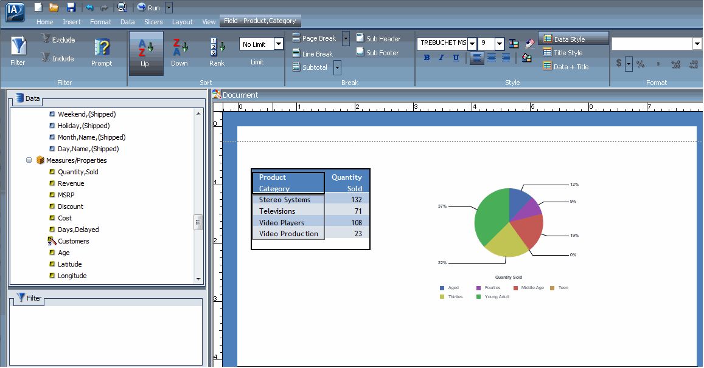Open the IA application menu button
This screenshot has width=704, height=368.
point(15,11)
